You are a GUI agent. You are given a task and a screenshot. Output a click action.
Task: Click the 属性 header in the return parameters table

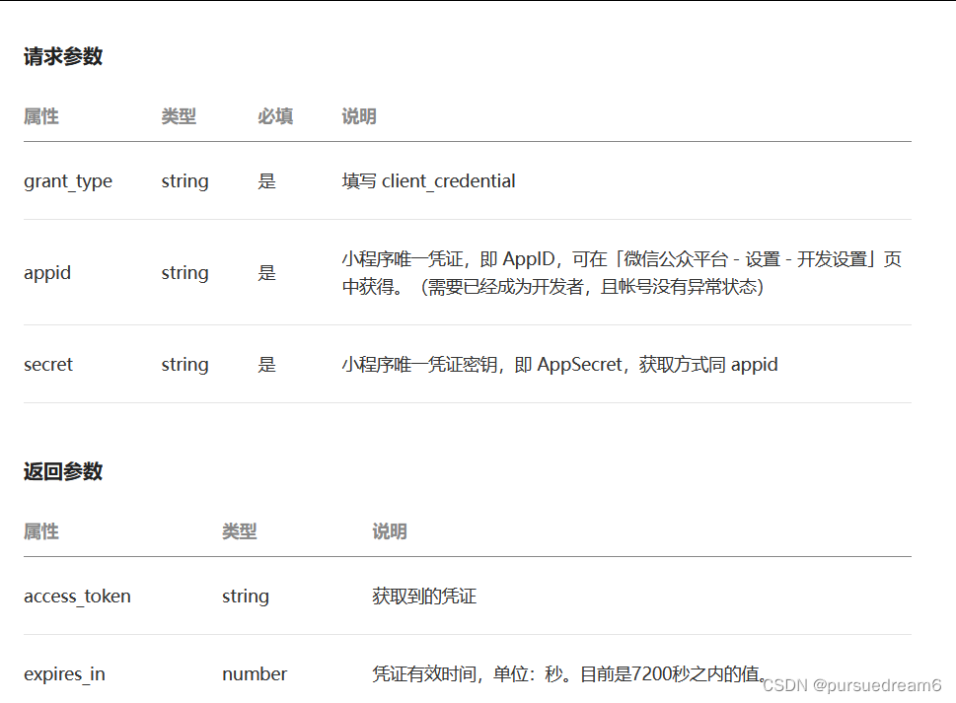(x=41, y=531)
